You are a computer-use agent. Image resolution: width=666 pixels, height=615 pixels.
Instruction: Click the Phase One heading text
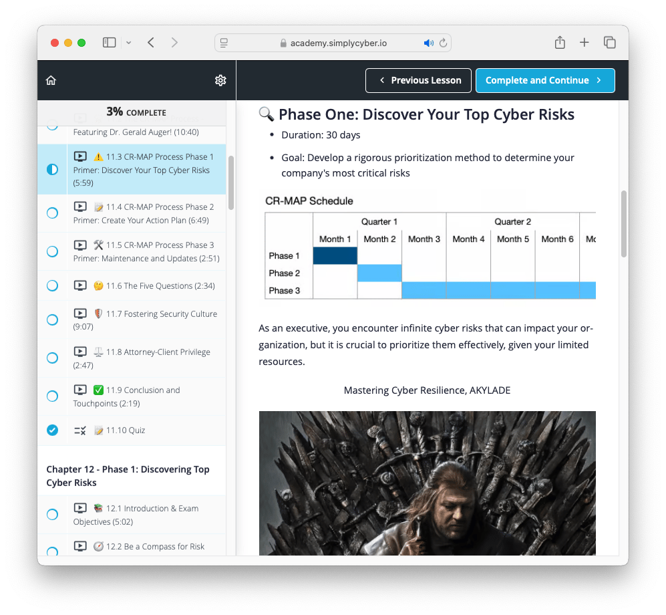pos(426,114)
